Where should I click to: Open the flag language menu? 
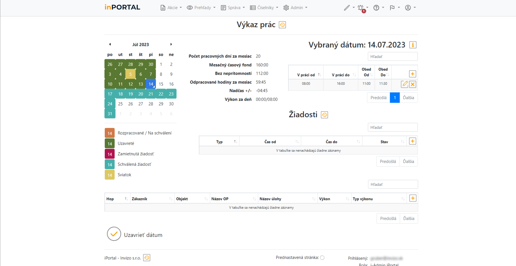point(392,8)
